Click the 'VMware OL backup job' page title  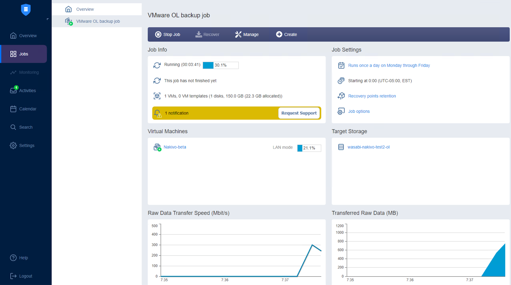pos(179,15)
